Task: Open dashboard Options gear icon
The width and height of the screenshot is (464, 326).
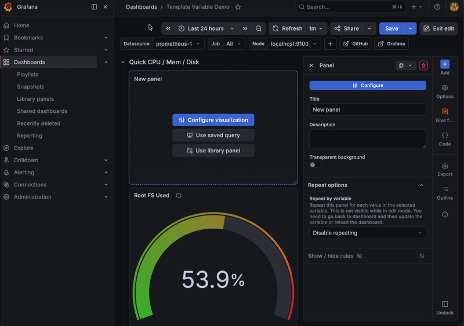Action: tap(445, 91)
